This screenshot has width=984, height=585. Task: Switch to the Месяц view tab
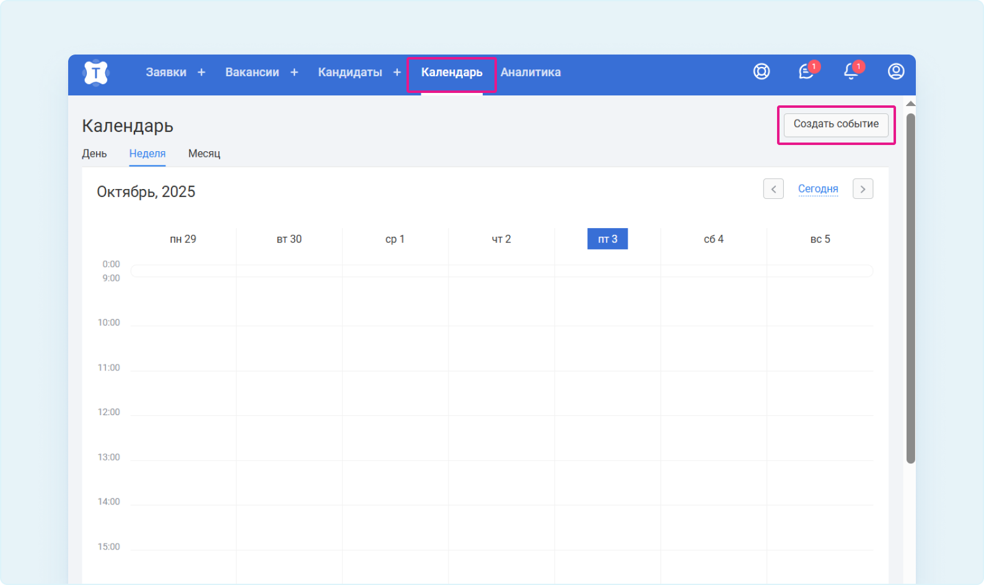[x=204, y=154]
